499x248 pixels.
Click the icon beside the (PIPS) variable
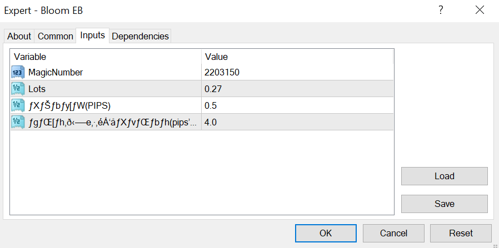pyautogui.click(x=17, y=105)
